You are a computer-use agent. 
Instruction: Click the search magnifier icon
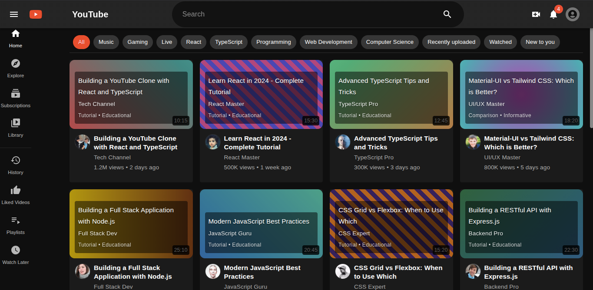(x=447, y=14)
